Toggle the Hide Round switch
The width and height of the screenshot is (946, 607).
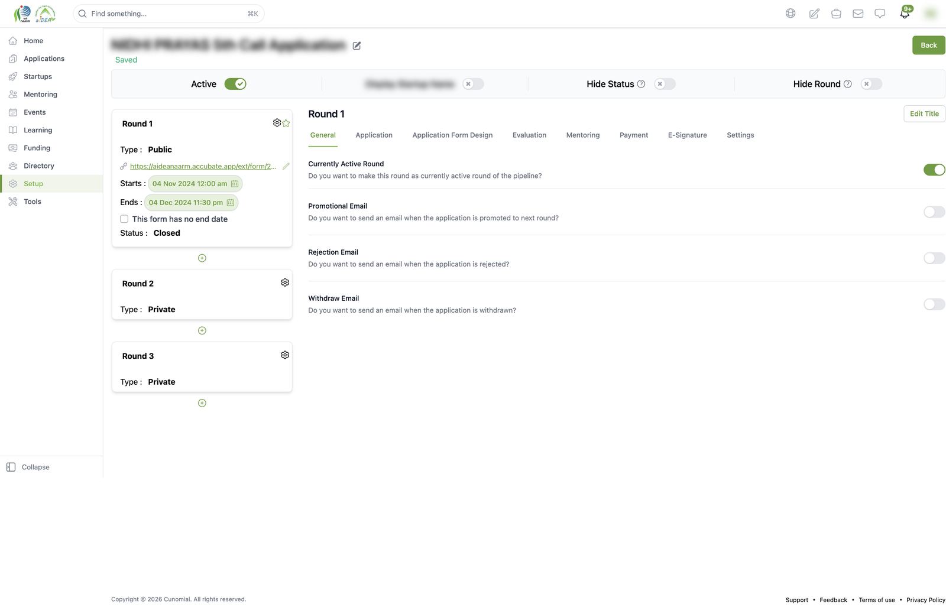872,84
